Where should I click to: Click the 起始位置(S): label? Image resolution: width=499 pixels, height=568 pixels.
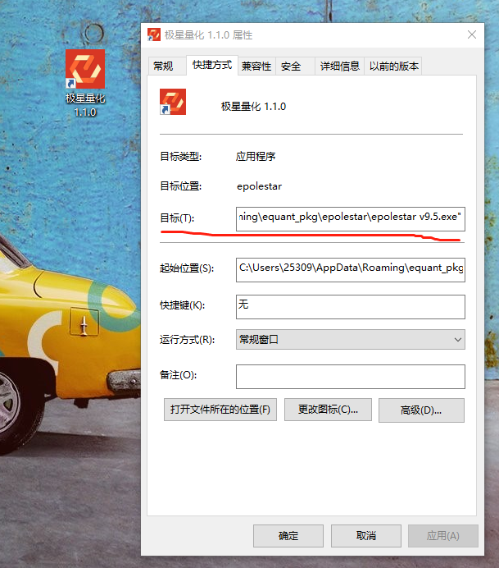click(187, 268)
